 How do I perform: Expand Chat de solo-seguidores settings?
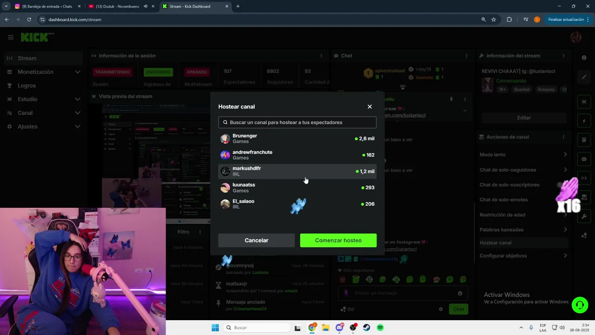click(x=523, y=170)
